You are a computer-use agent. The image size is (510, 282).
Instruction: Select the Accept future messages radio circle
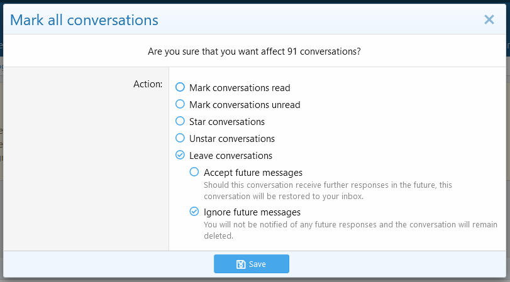click(x=195, y=172)
